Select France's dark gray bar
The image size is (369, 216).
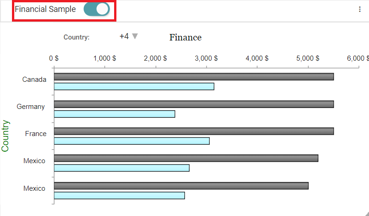194,131
